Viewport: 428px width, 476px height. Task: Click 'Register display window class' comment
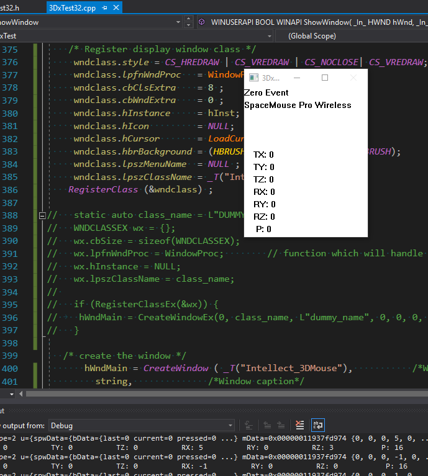pyautogui.click(x=162, y=49)
